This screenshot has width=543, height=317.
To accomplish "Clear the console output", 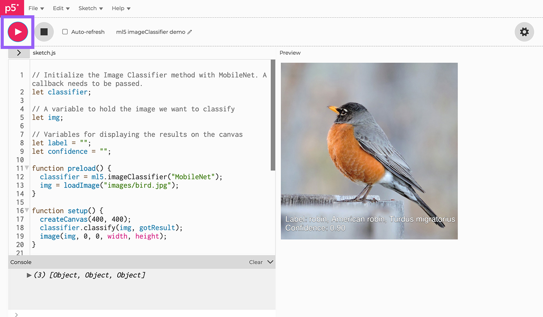I will click(256, 262).
